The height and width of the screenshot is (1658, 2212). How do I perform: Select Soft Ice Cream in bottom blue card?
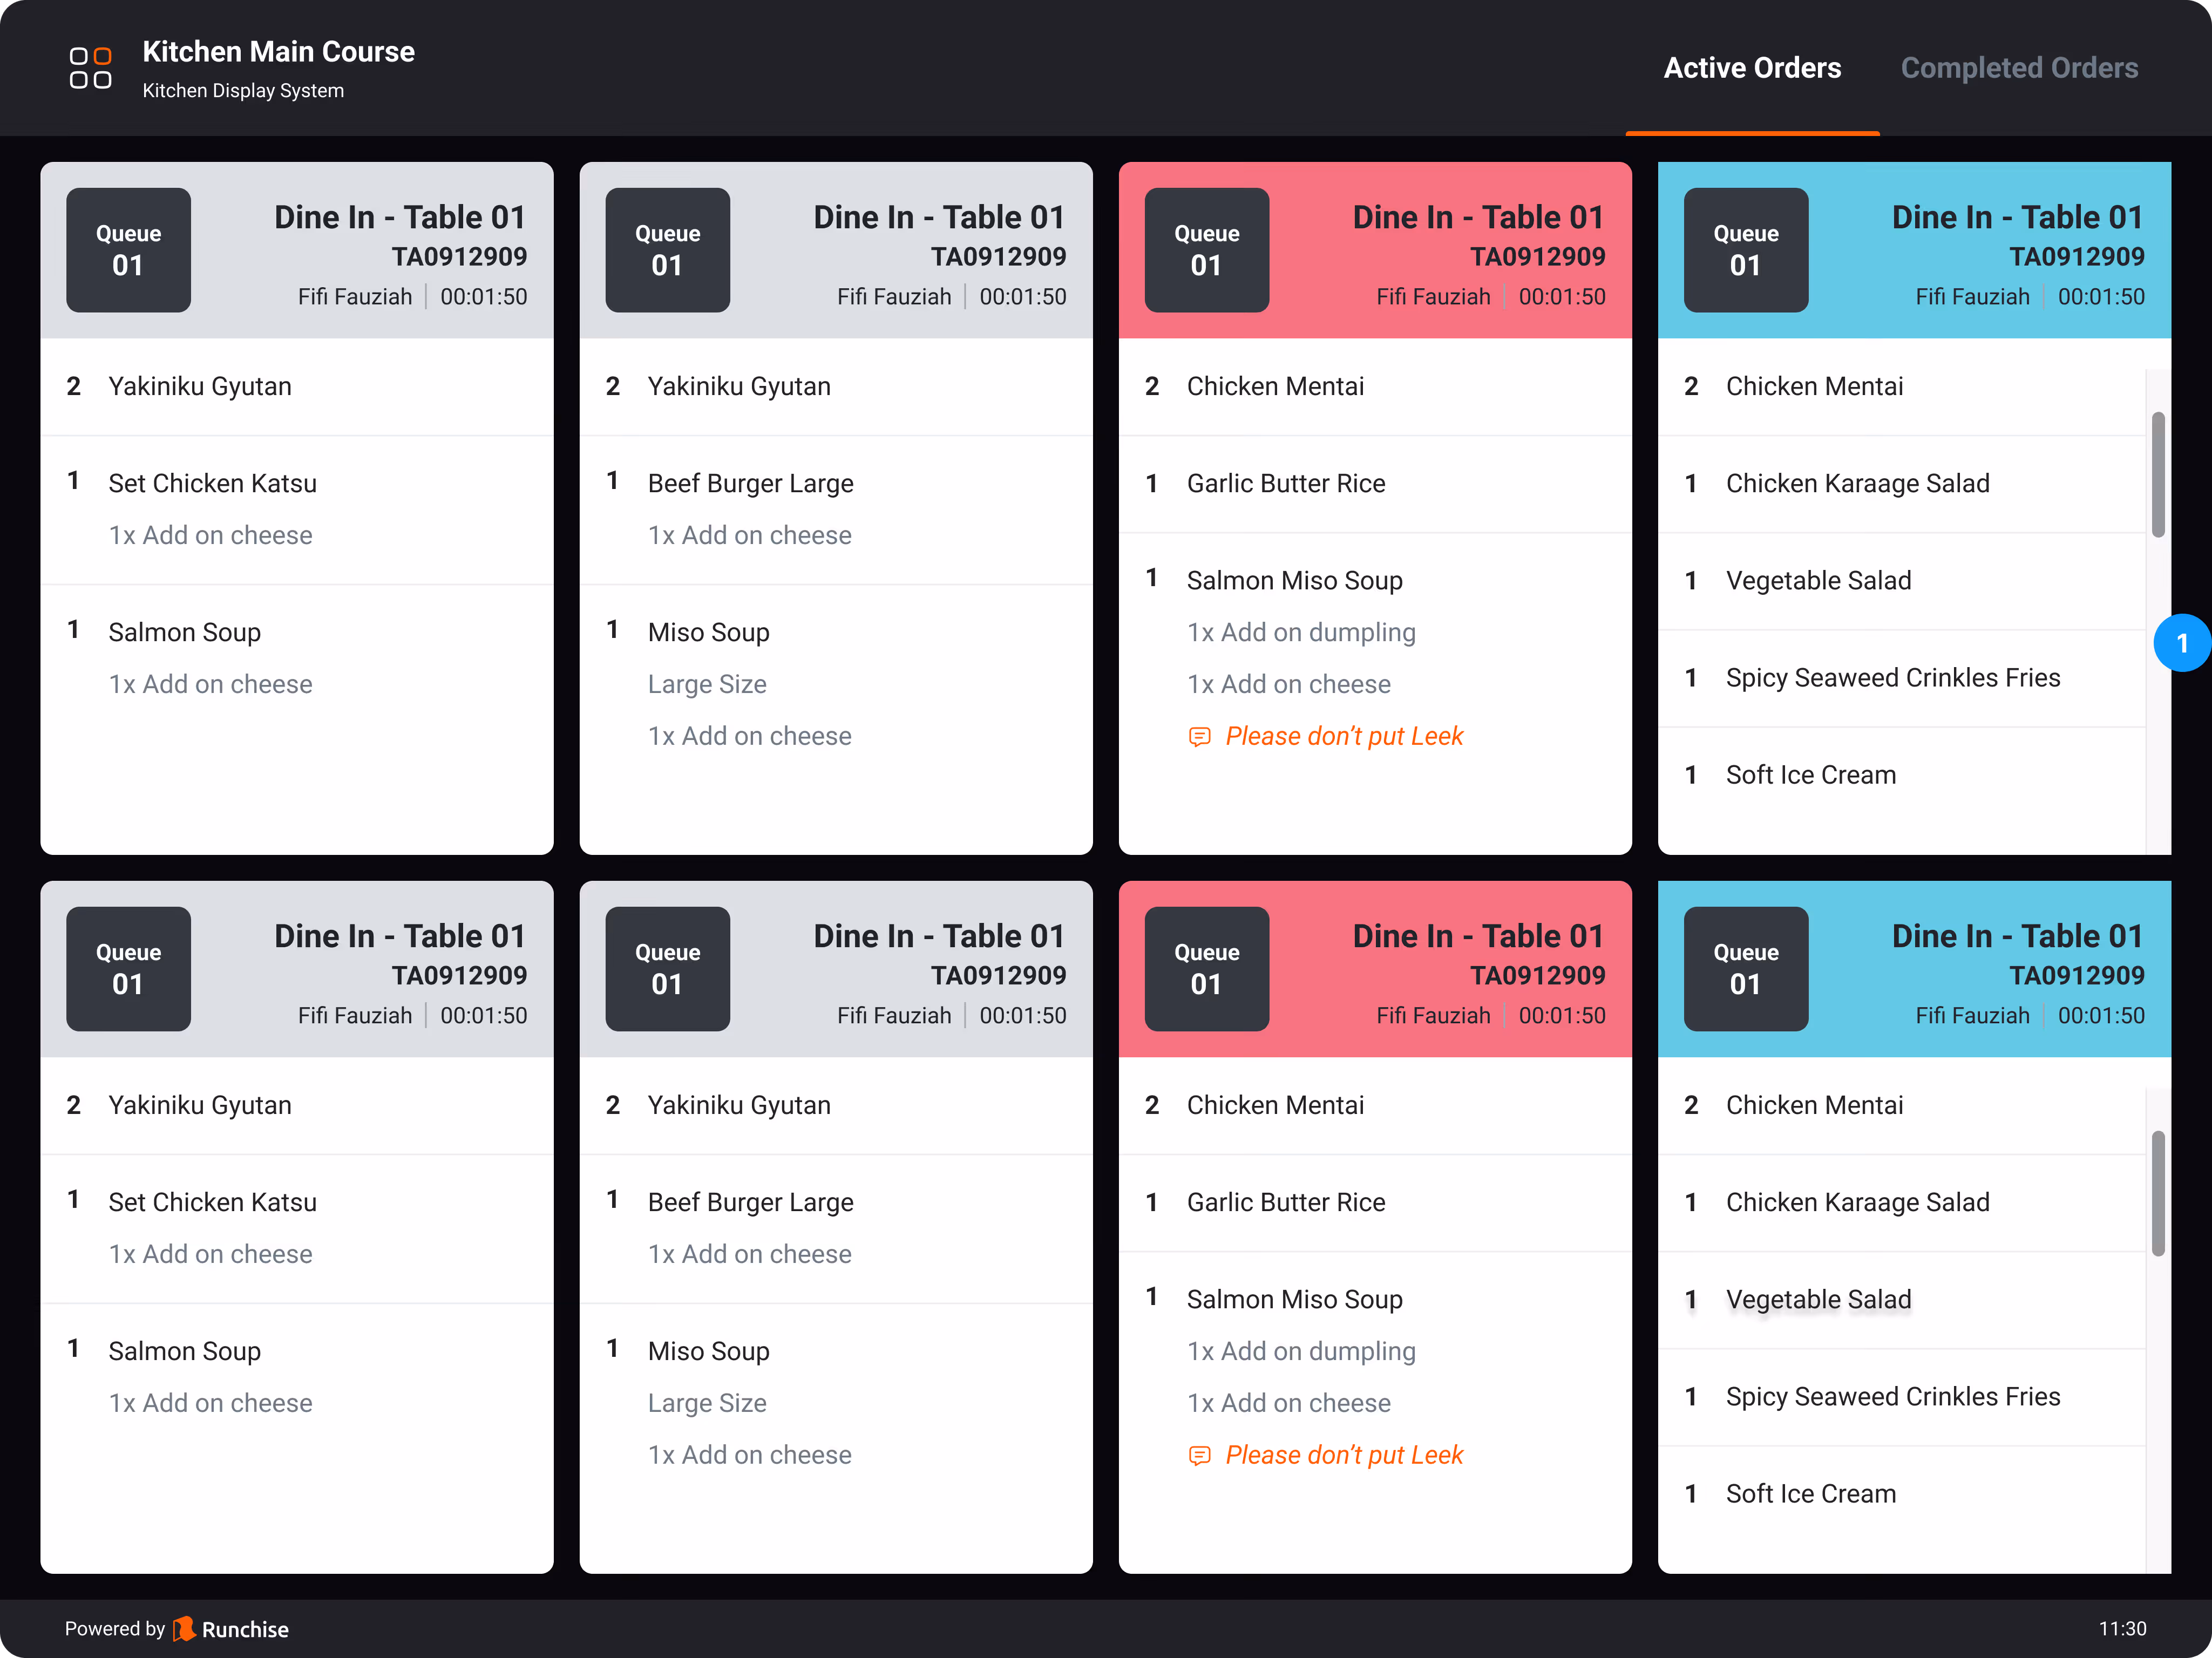(1810, 1494)
